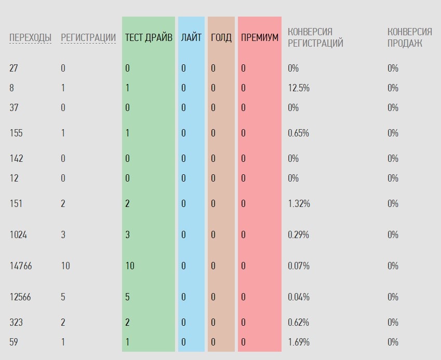Viewport: 441px width, 360px height.
Task: Select the 14766 transitions cell
Action: coord(21,266)
